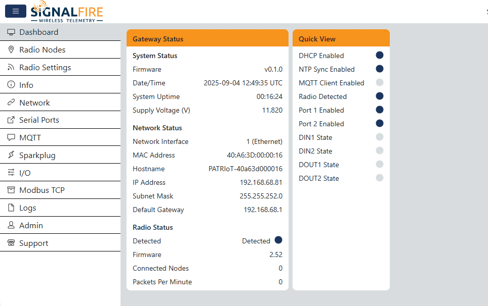Click the SignalFire Wireless Telemetry logo

(66, 12)
